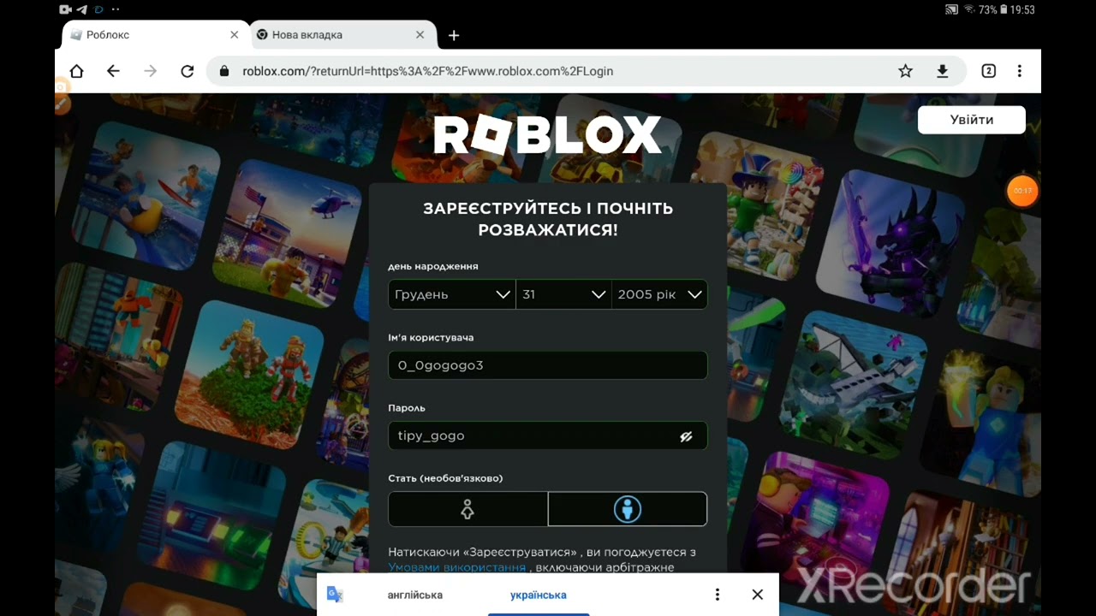Select англійська translation language
The height and width of the screenshot is (616, 1096).
(x=415, y=595)
